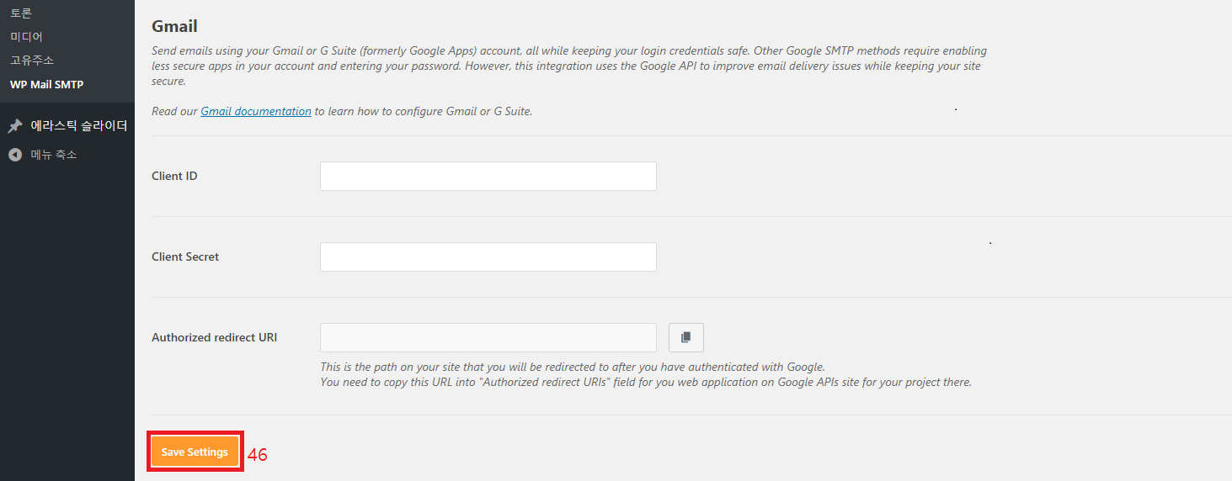Click the Client Secret field label
Image resolution: width=1232 pixels, height=481 pixels.
click(x=185, y=257)
